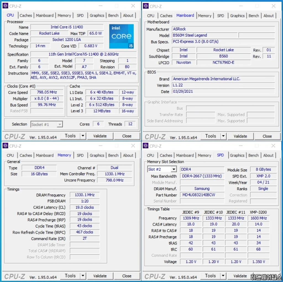
Task: Click Close button in Mainboard window
Action: 267,136
